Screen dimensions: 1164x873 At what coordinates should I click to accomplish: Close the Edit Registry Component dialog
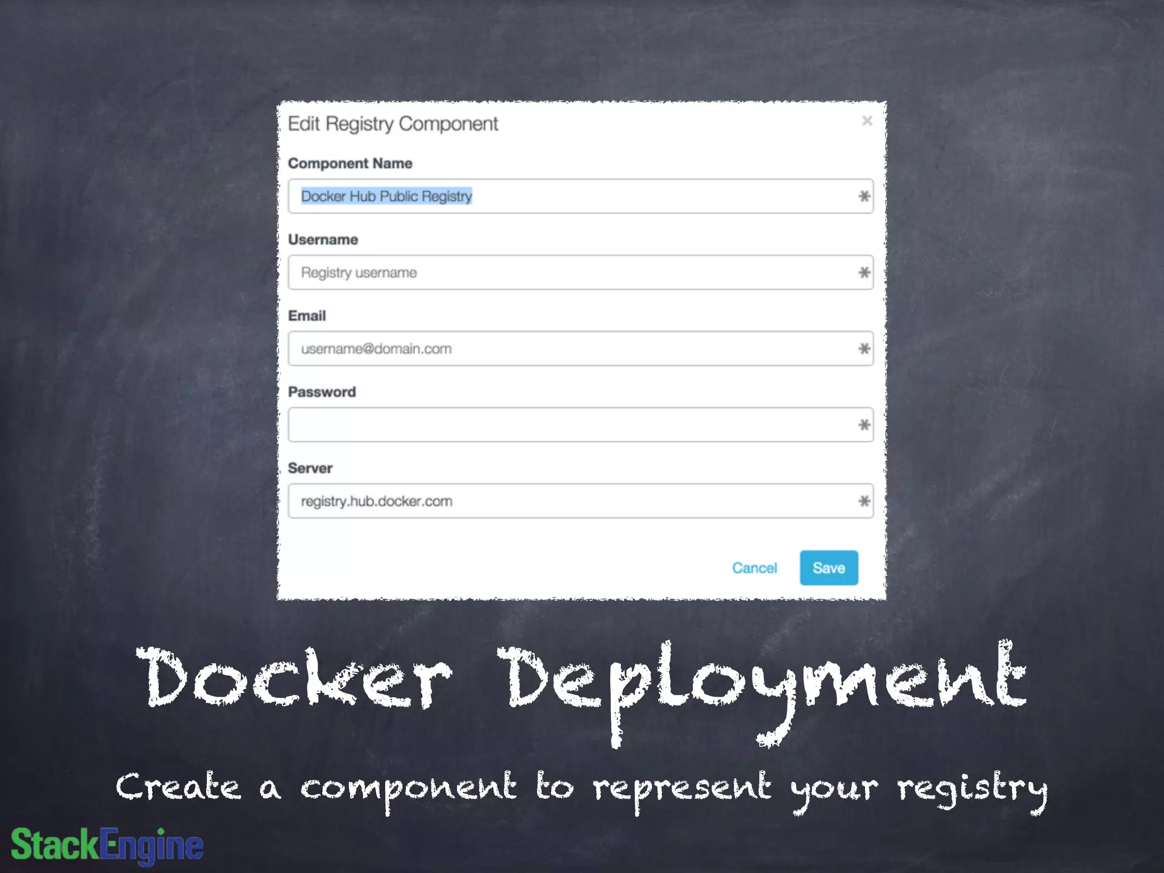pyautogui.click(x=867, y=120)
